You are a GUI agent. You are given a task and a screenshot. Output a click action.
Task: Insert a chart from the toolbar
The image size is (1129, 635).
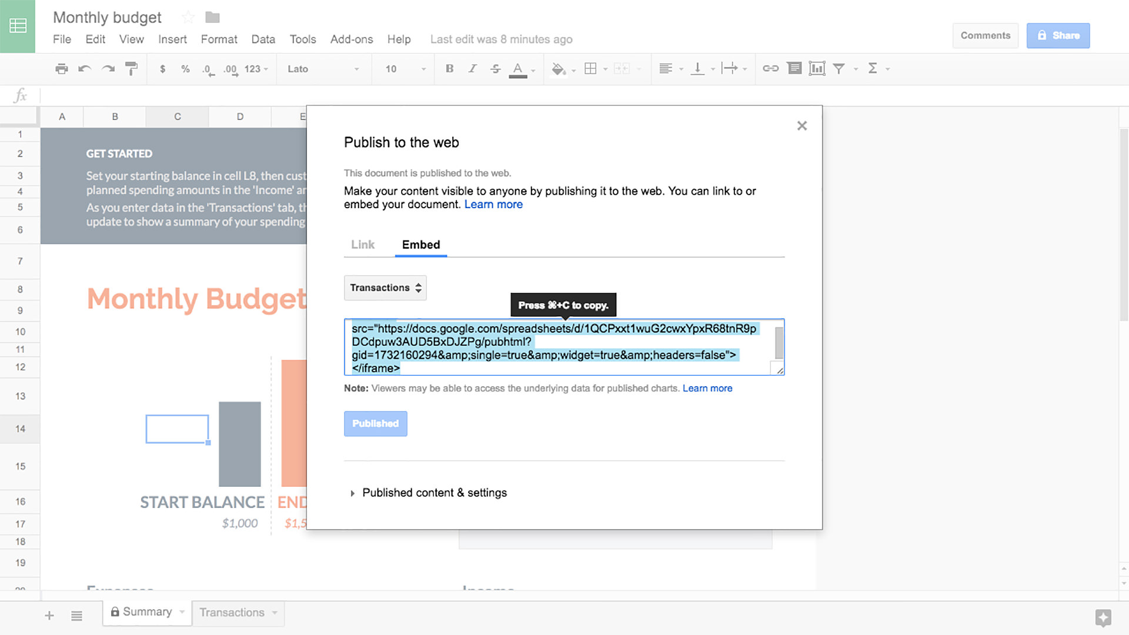817,69
